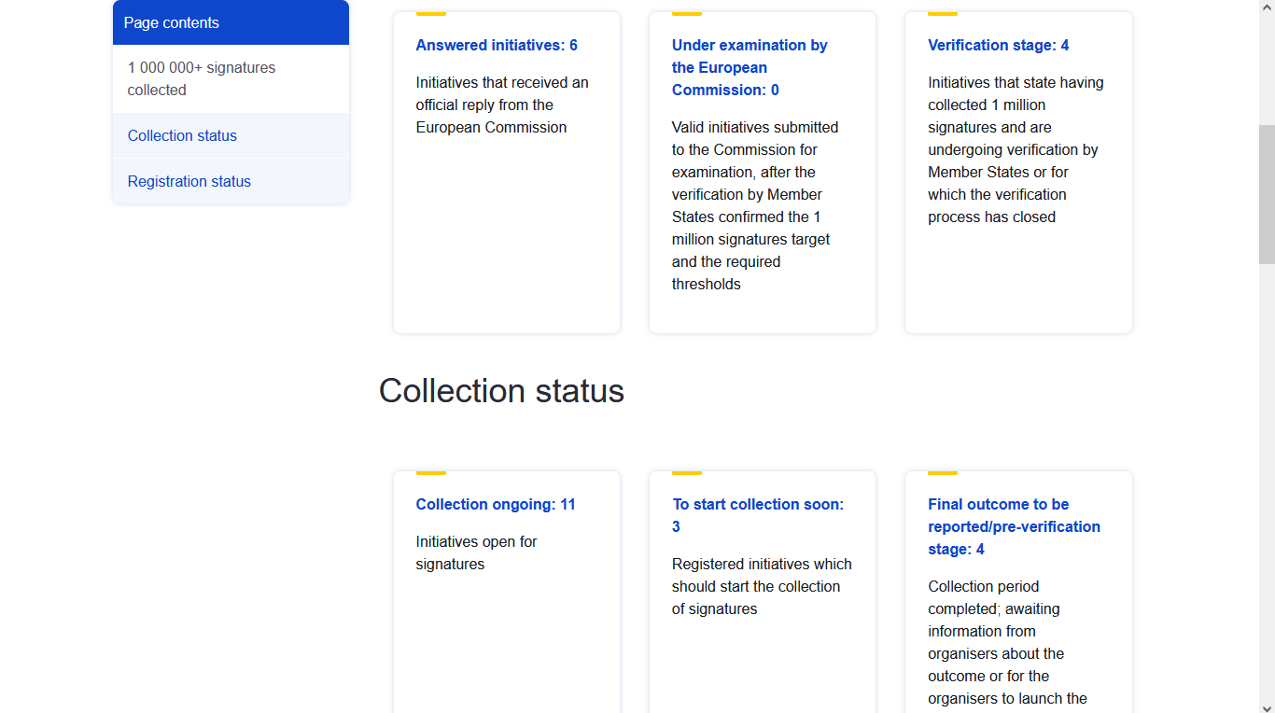Select 'To start collection soon: 3' link
Image resolution: width=1275 pixels, height=713 pixels.
coord(757,515)
